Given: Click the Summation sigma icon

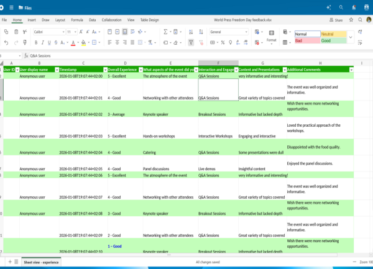Looking at the screenshot, I should point(165,32).
